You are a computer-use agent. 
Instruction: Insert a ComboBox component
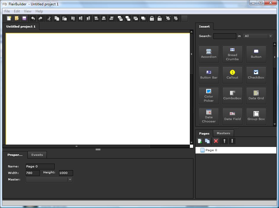pyautogui.click(x=232, y=96)
